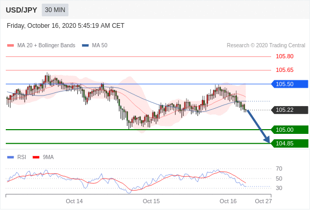Click the pink MA 20 legend swatch
This screenshot has height=210, width=310.
coord(11,46)
